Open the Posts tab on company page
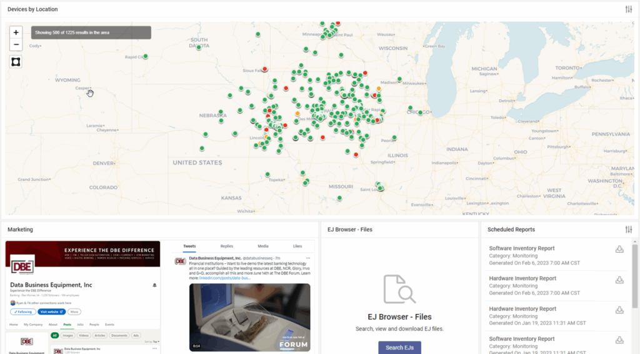The image size is (640, 354). pos(67,325)
